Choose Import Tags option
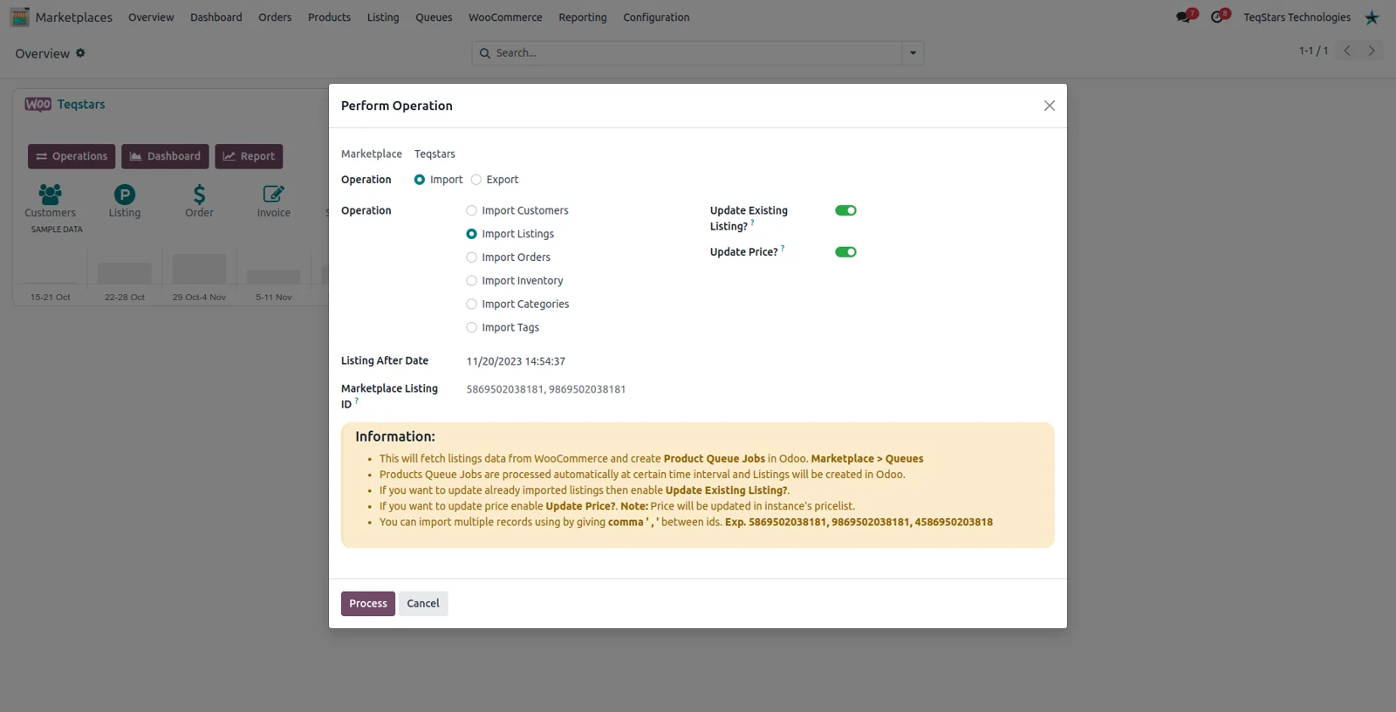Viewport: 1396px width, 712px height. coord(471,328)
